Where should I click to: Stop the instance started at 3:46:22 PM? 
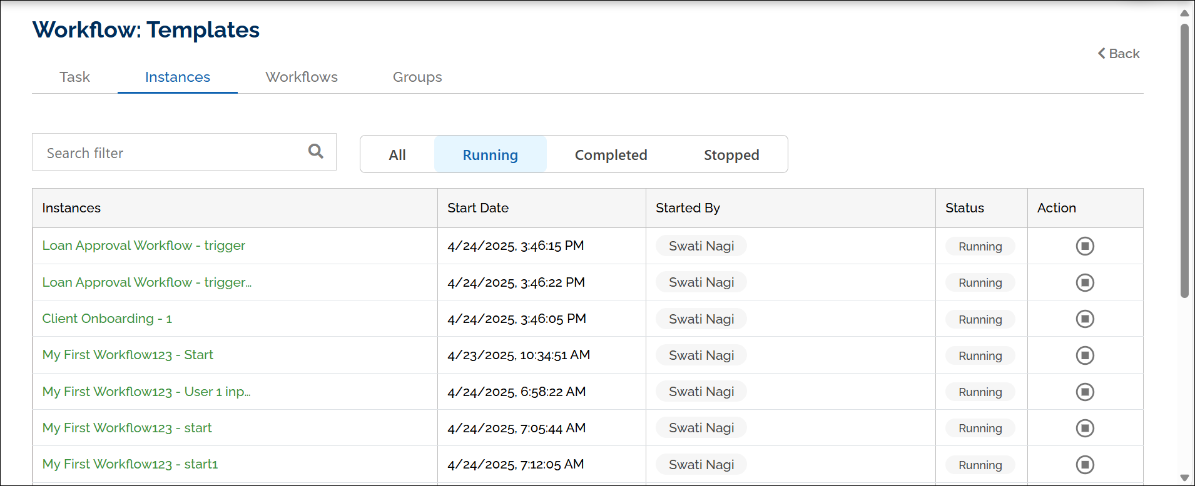[1084, 282]
